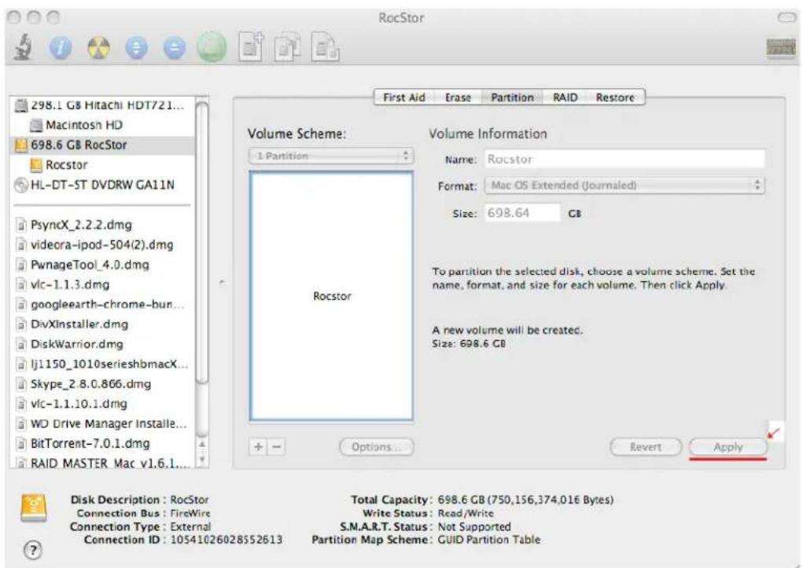This screenshot has width=803, height=568.
Task: Select DivXInstaller.dmg image
Action: (x=102, y=324)
